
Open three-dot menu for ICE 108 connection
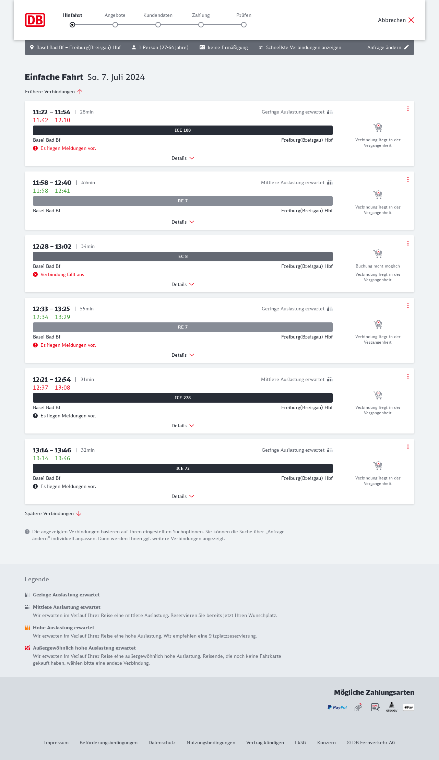click(x=408, y=109)
